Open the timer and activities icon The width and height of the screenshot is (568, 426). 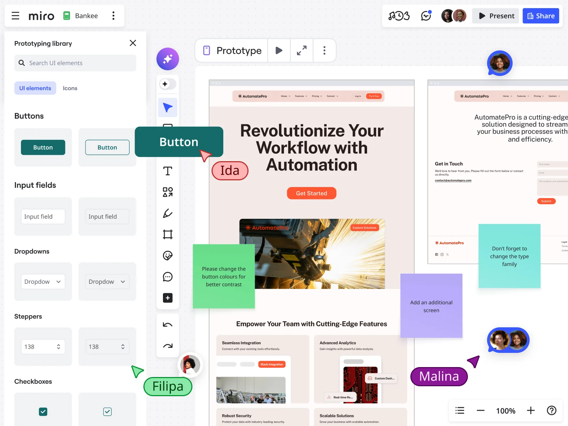pyautogui.click(x=399, y=16)
